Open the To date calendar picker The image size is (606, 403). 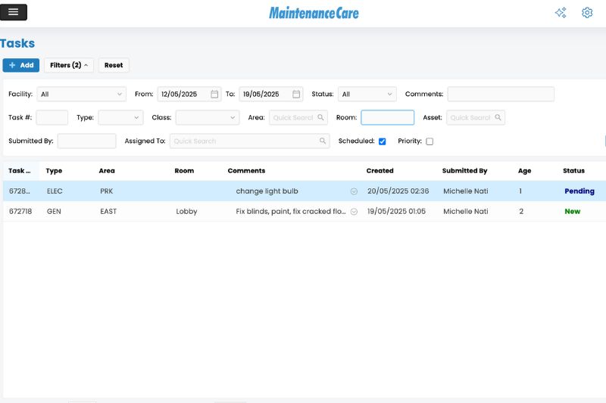coord(296,94)
